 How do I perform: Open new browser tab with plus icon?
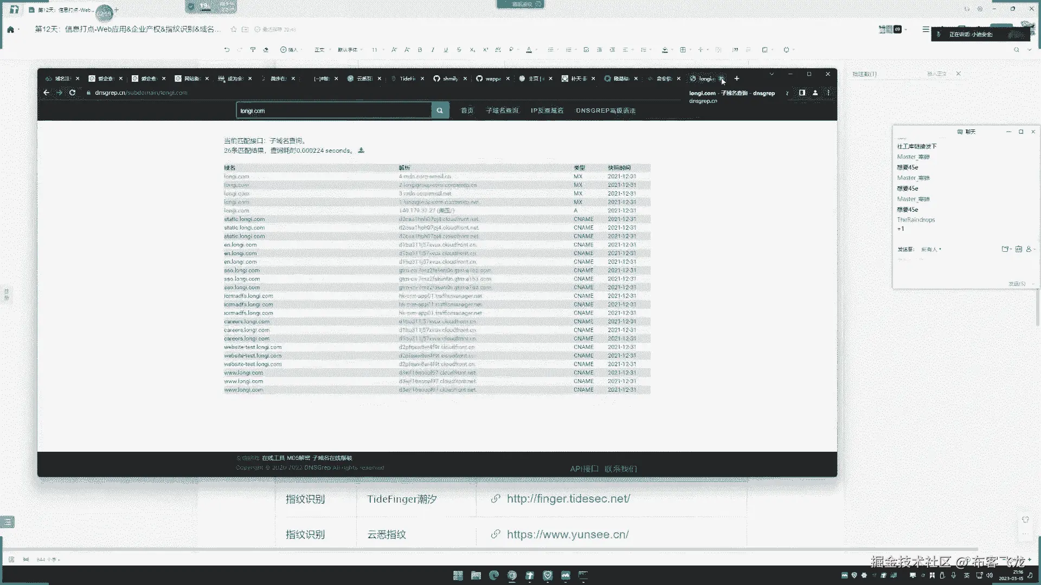(737, 79)
